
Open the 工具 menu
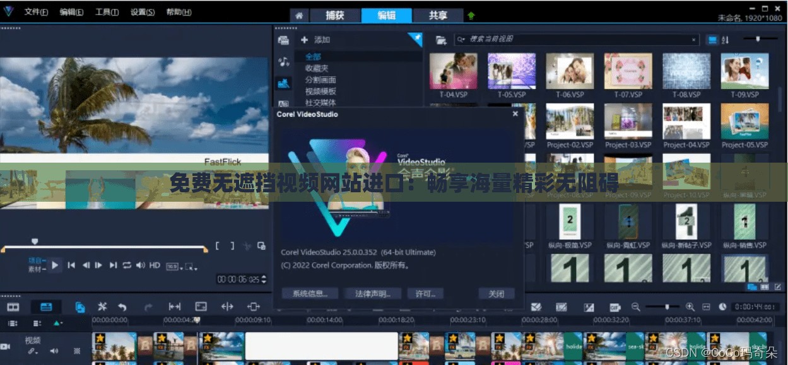pyautogui.click(x=107, y=11)
